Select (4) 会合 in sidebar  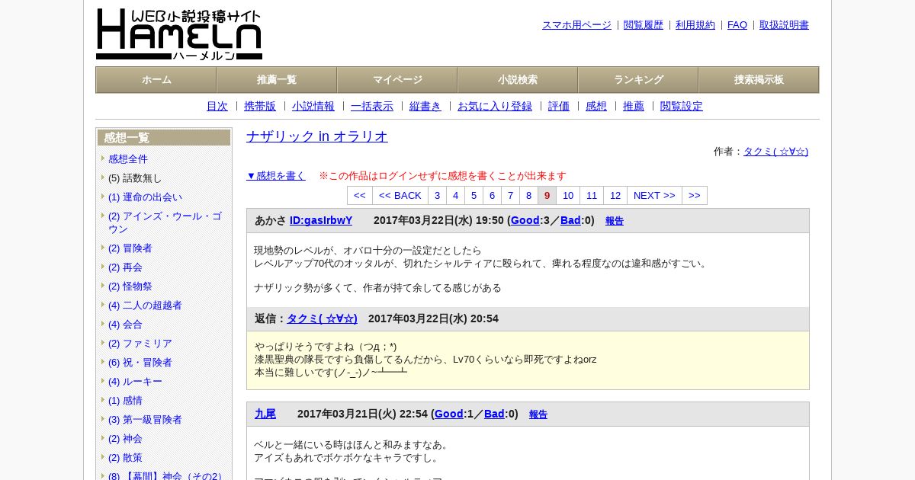click(x=125, y=325)
